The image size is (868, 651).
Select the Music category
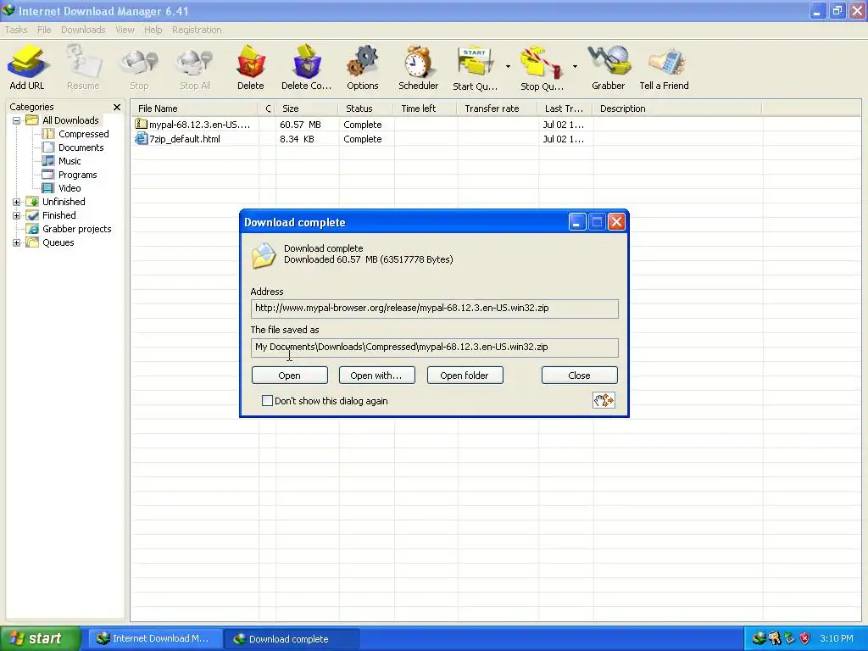70,161
